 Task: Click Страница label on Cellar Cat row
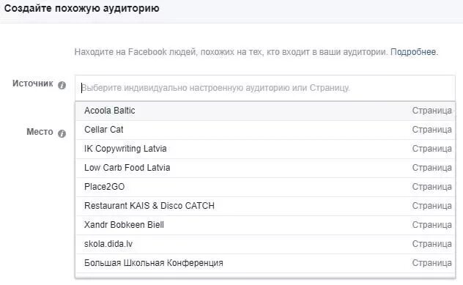431,130
